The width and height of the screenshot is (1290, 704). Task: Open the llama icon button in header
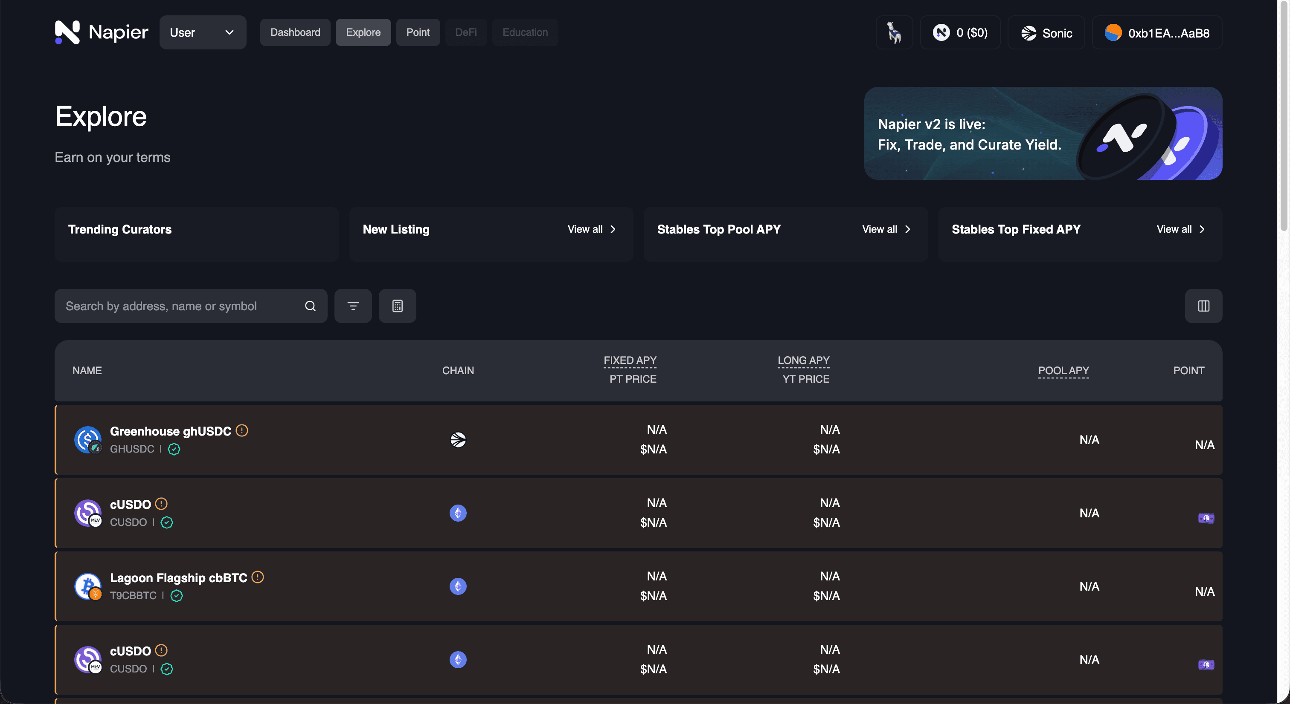click(x=894, y=32)
